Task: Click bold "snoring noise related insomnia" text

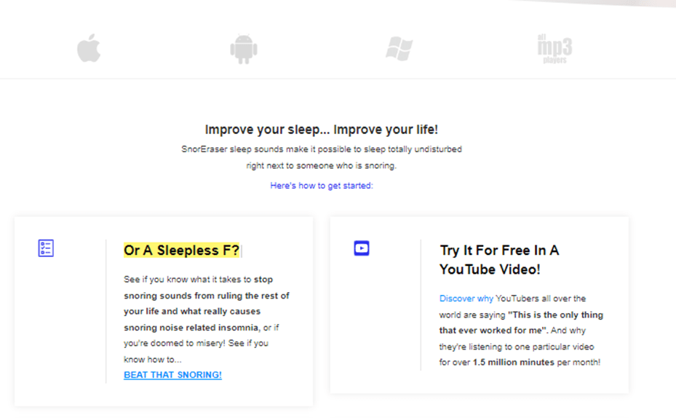Action: 192,327
